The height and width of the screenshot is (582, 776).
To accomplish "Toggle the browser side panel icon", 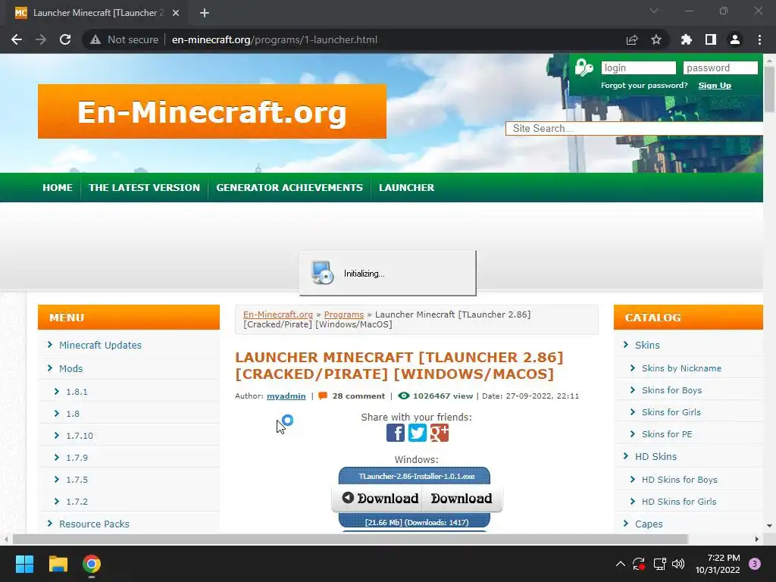I will pyautogui.click(x=711, y=39).
